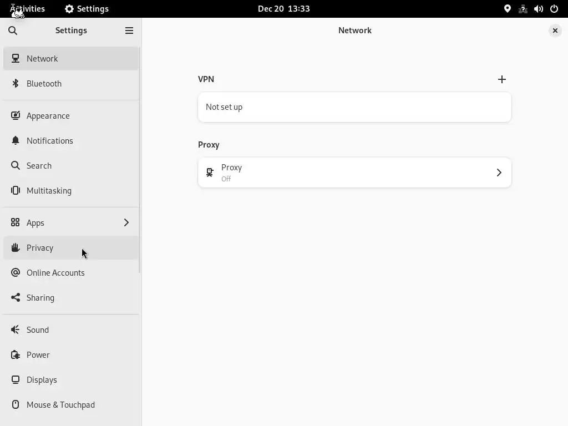
Task: Click the 'Displays' label in sidebar
Action: coord(42,379)
